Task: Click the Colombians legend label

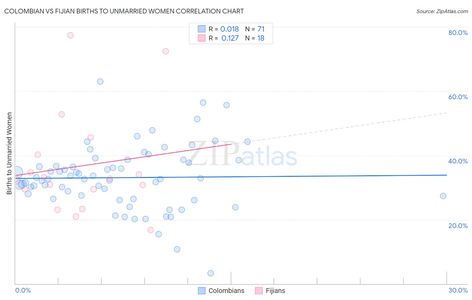Action: pos(226,291)
